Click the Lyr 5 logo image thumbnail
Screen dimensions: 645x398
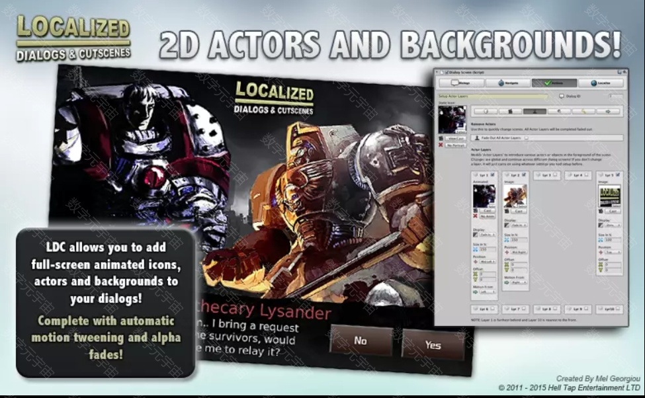coord(609,196)
